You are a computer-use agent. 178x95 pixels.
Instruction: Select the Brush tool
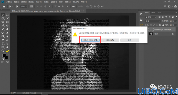(3, 29)
